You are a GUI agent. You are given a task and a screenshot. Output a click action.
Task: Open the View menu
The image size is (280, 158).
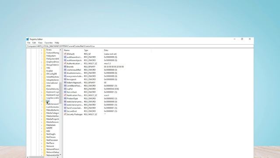coord(40,43)
